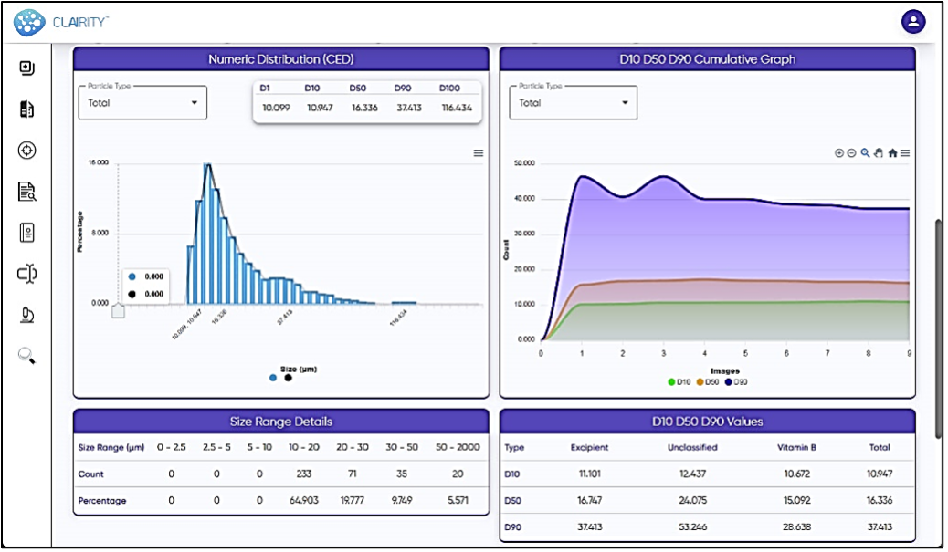Toggle the D90 series in the legend
Image resolution: width=948 pixels, height=552 pixels.
pyautogui.click(x=736, y=382)
